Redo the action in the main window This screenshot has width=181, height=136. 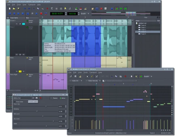click(x=29, y=9)
